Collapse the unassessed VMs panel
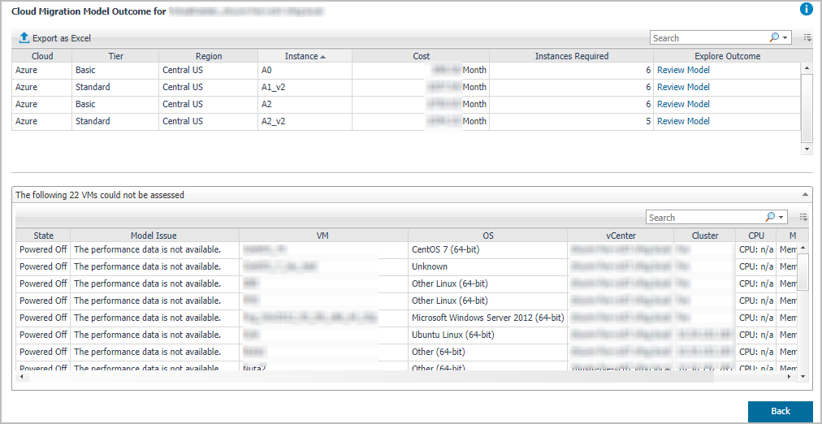The width and height of the screenshot is (822, 424). [805, 195]
